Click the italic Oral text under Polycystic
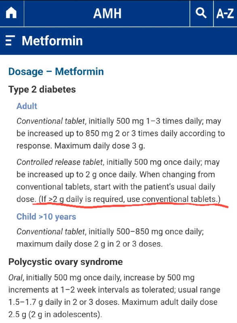Viewport: 237px width, 323px height. (x=16, y=278)
